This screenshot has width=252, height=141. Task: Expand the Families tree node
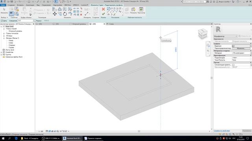[1, 52]
